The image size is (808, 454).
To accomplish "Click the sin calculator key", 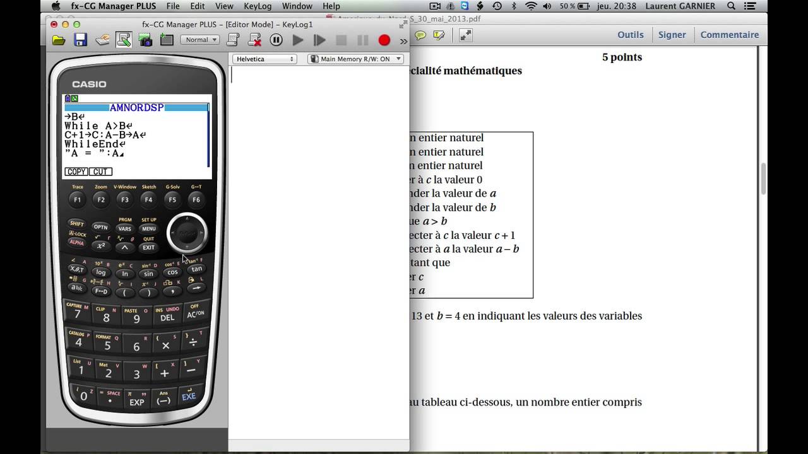I will pos(148,274).
